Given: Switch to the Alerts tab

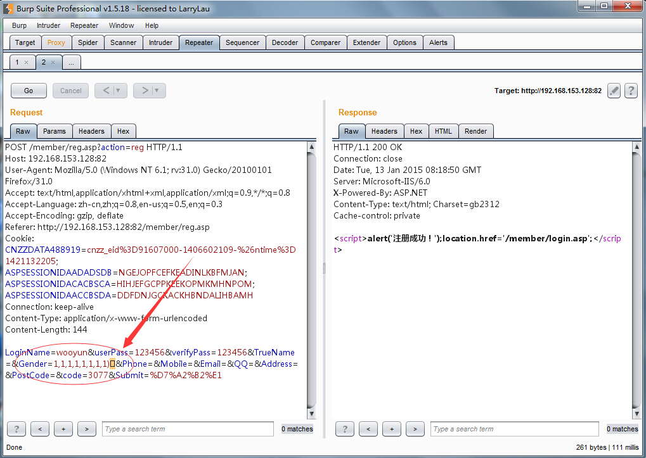Looking at the screenshot, I should coord(438,42).
